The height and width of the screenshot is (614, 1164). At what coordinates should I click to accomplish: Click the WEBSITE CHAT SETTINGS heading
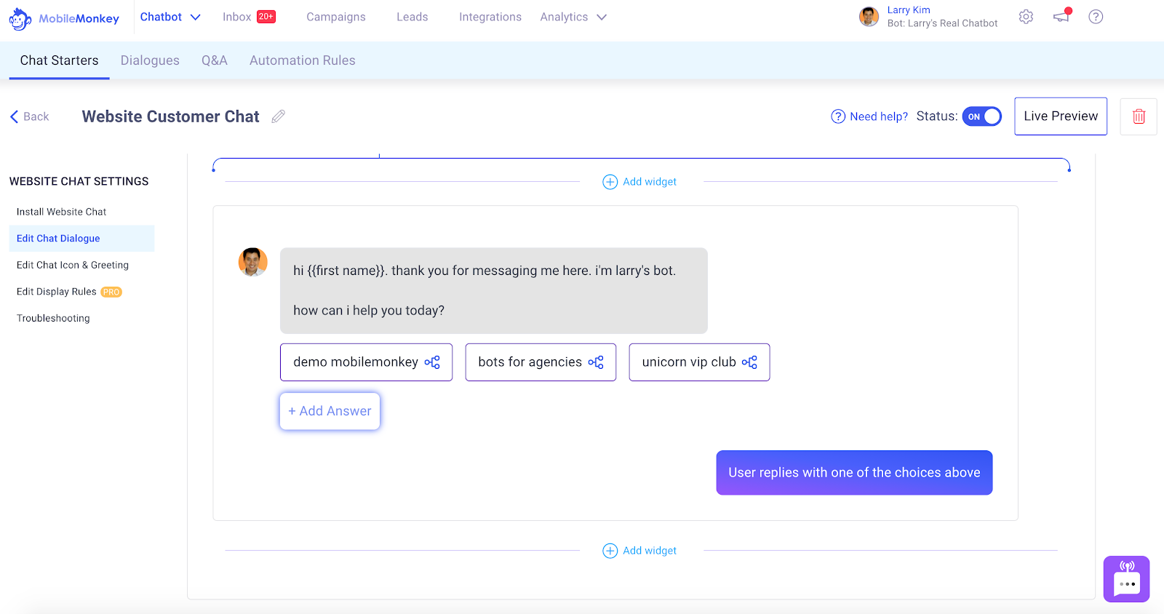[79, 182]
